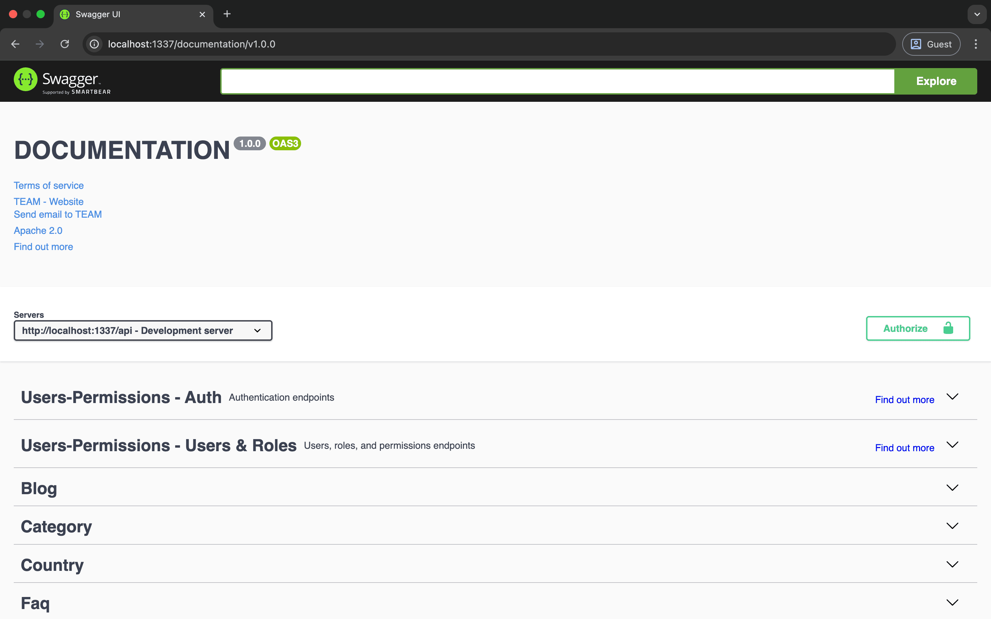This screenshot has width=991, height=619.
Task: Go back using the browser back arrow
Action: (15, 44)
